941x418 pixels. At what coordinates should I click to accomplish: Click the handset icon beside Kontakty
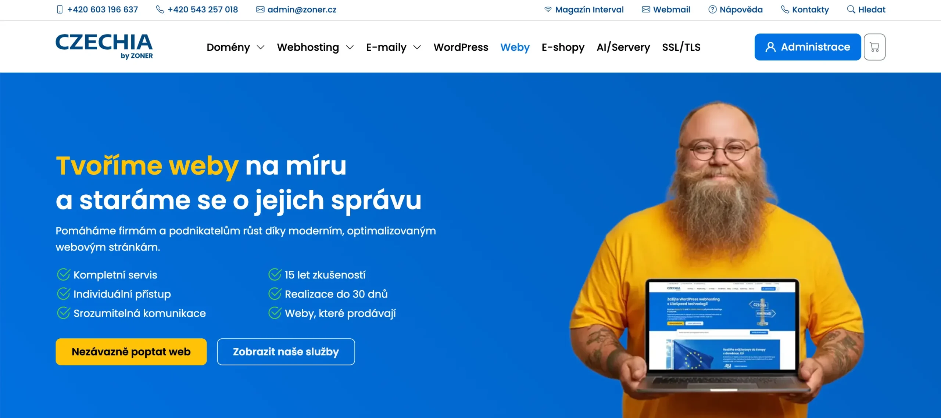(785, 10)
